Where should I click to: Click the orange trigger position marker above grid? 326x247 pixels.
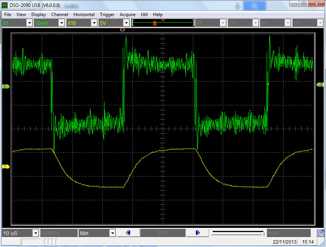(x=122, y=29)
